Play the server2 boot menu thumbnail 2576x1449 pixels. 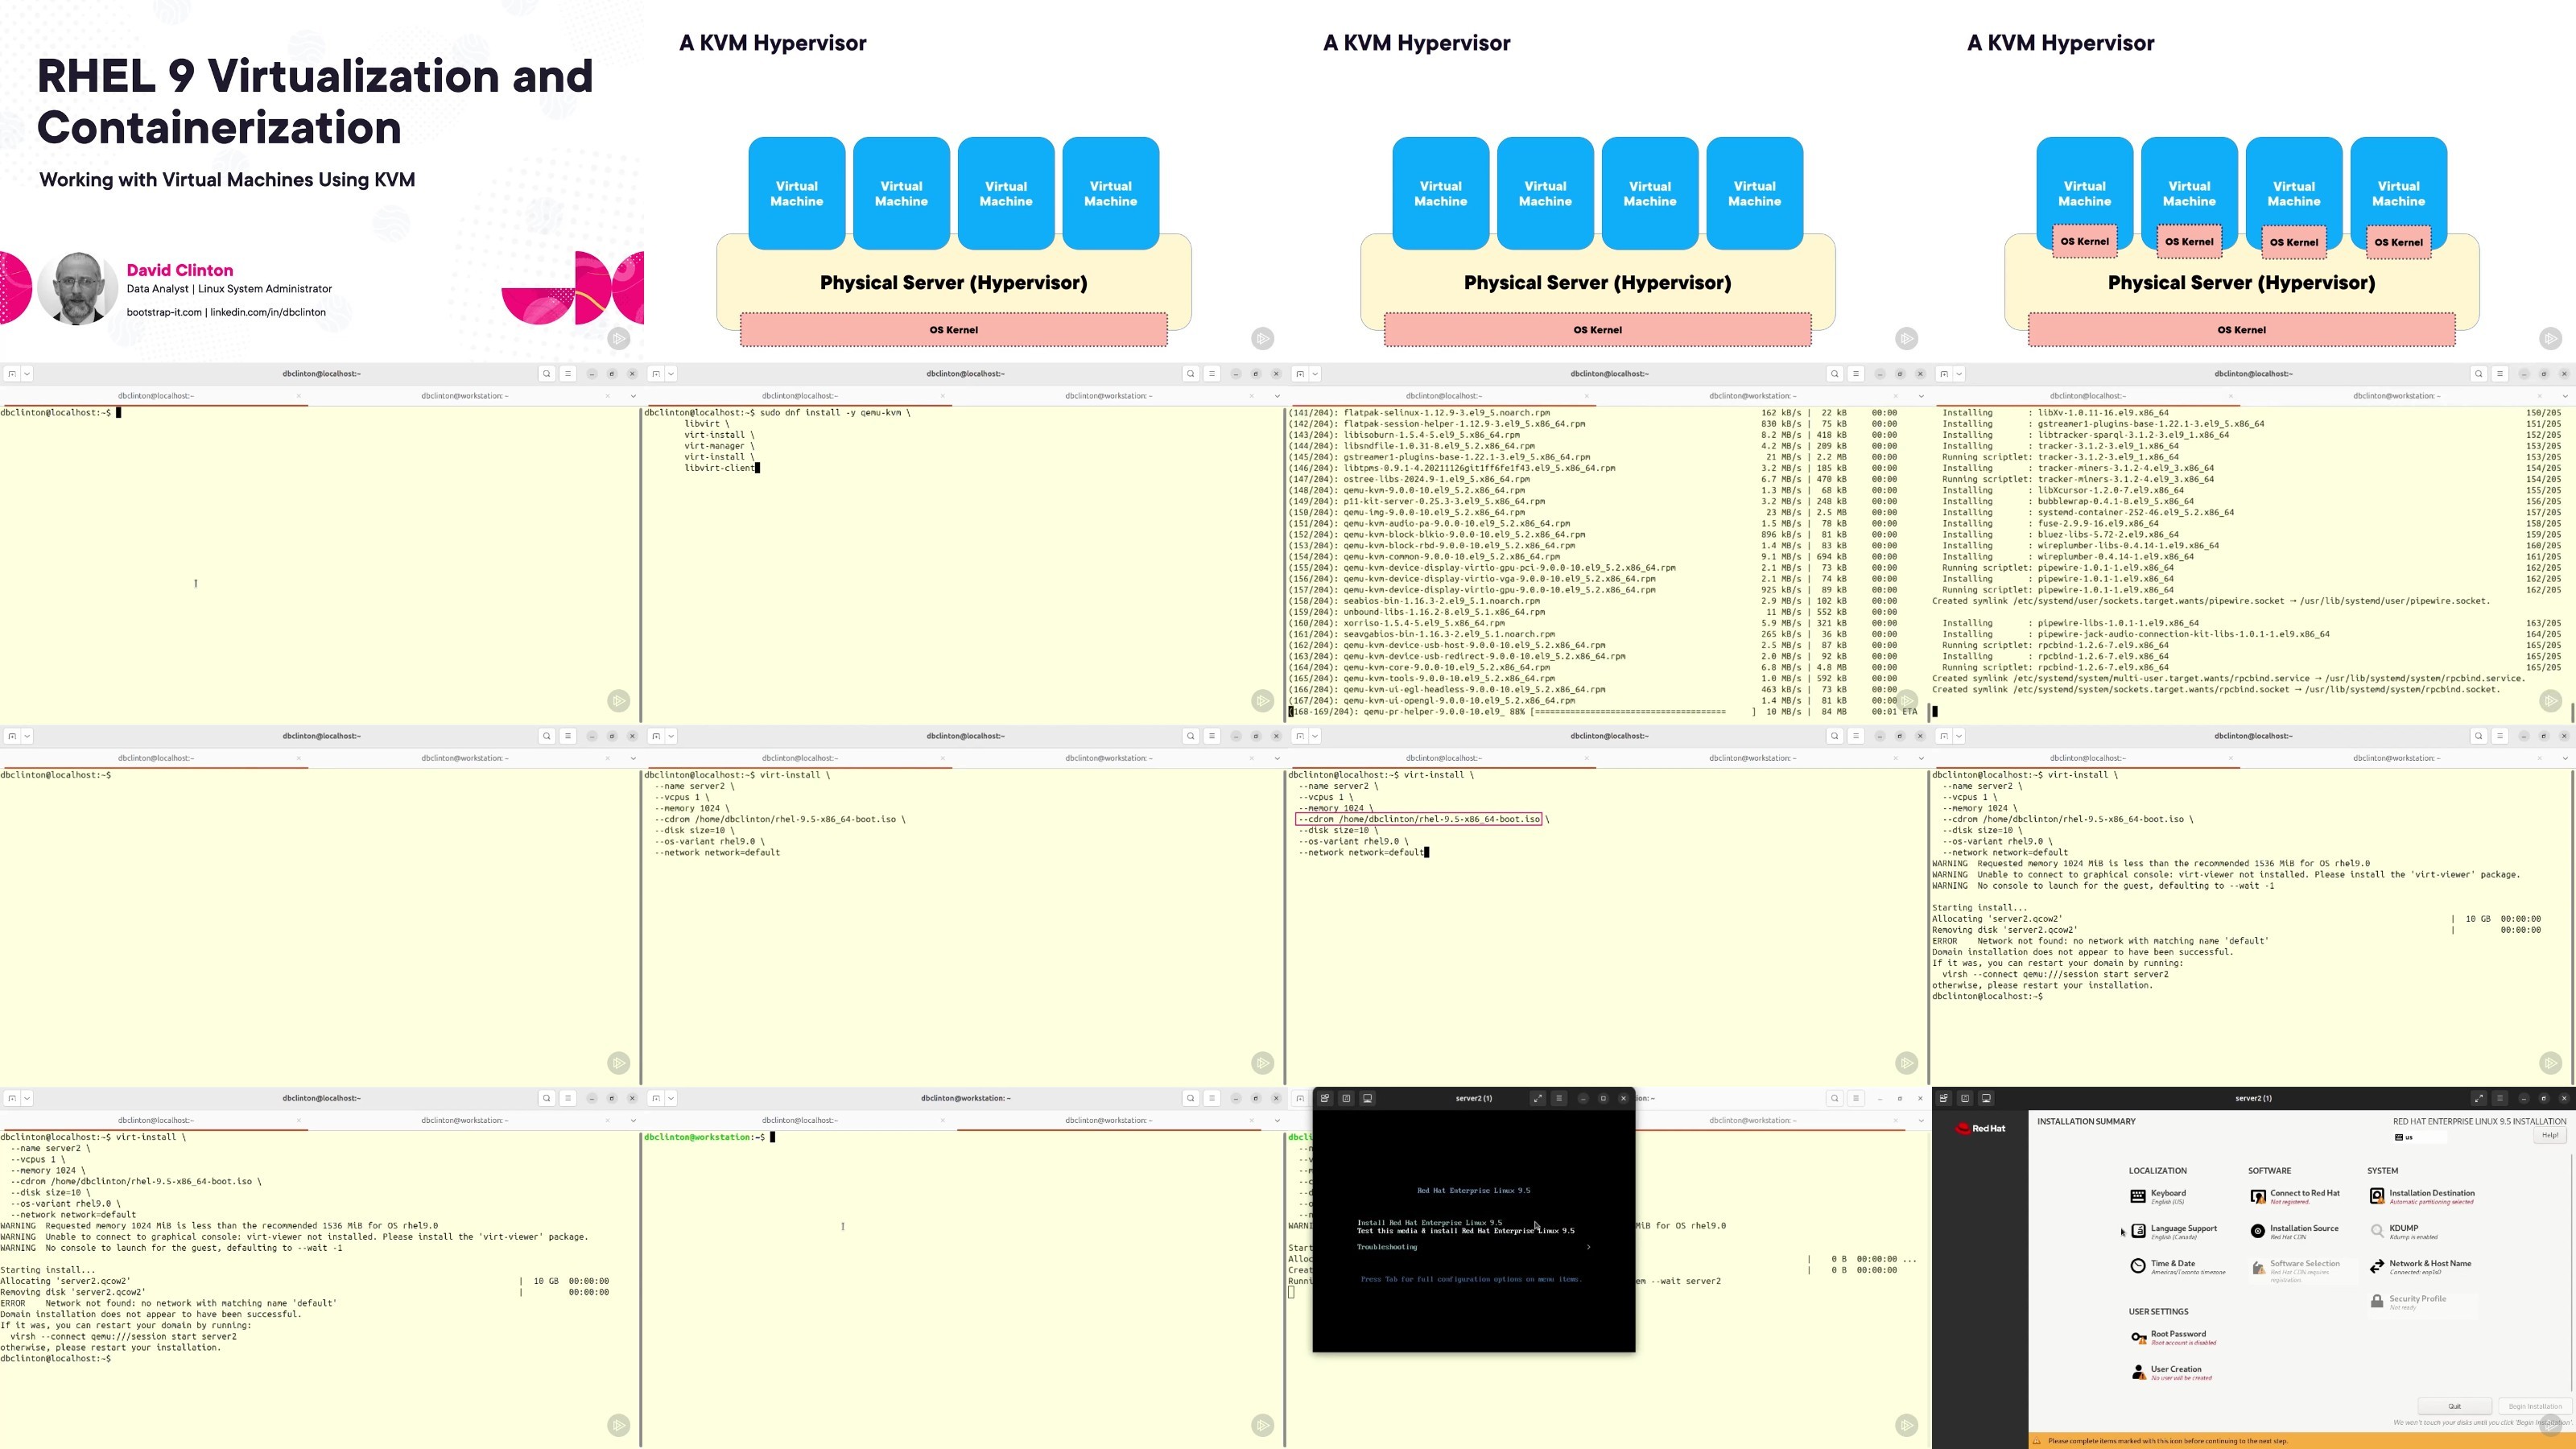tap(1907, 1424)
